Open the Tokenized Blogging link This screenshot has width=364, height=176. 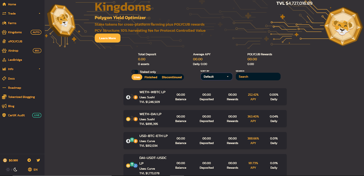point(22,97)
